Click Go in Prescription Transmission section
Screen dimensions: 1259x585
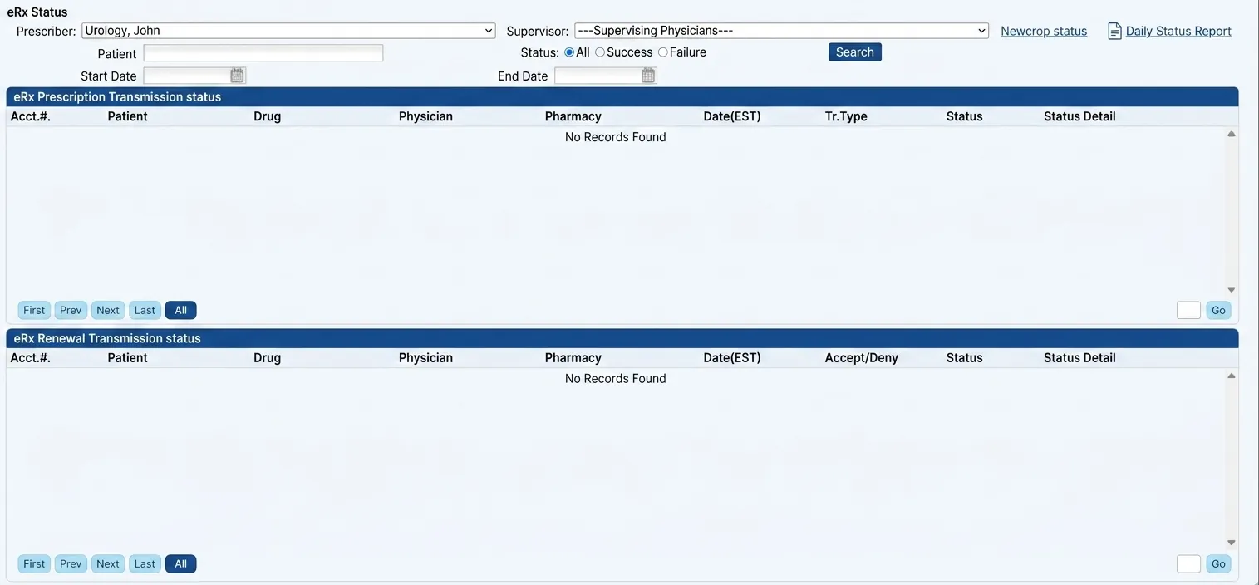click(x=1218, y=310)
